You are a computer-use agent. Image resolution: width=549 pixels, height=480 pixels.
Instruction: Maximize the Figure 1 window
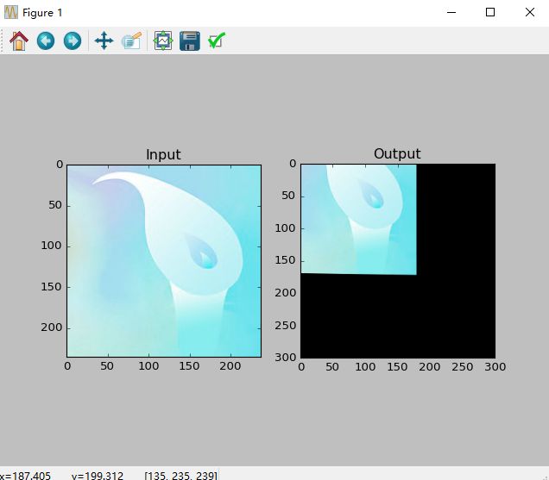[x=490, y=13]
